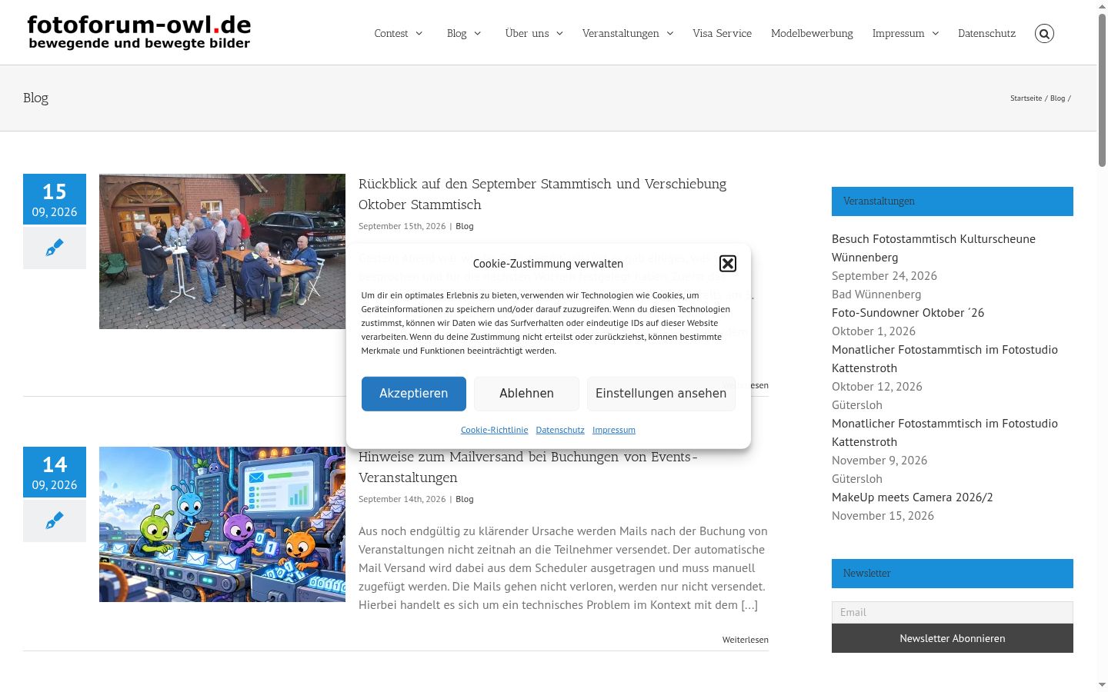
Task: Open the site search magnifier icon
Action: click(1044, 33)
